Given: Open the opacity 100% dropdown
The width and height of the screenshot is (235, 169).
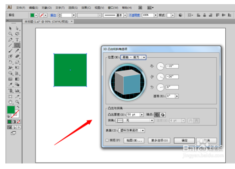Looking at the screenshot, I should click(x=156, y=15).
